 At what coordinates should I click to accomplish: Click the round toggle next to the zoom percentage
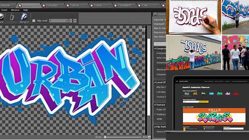coord(149,137)
